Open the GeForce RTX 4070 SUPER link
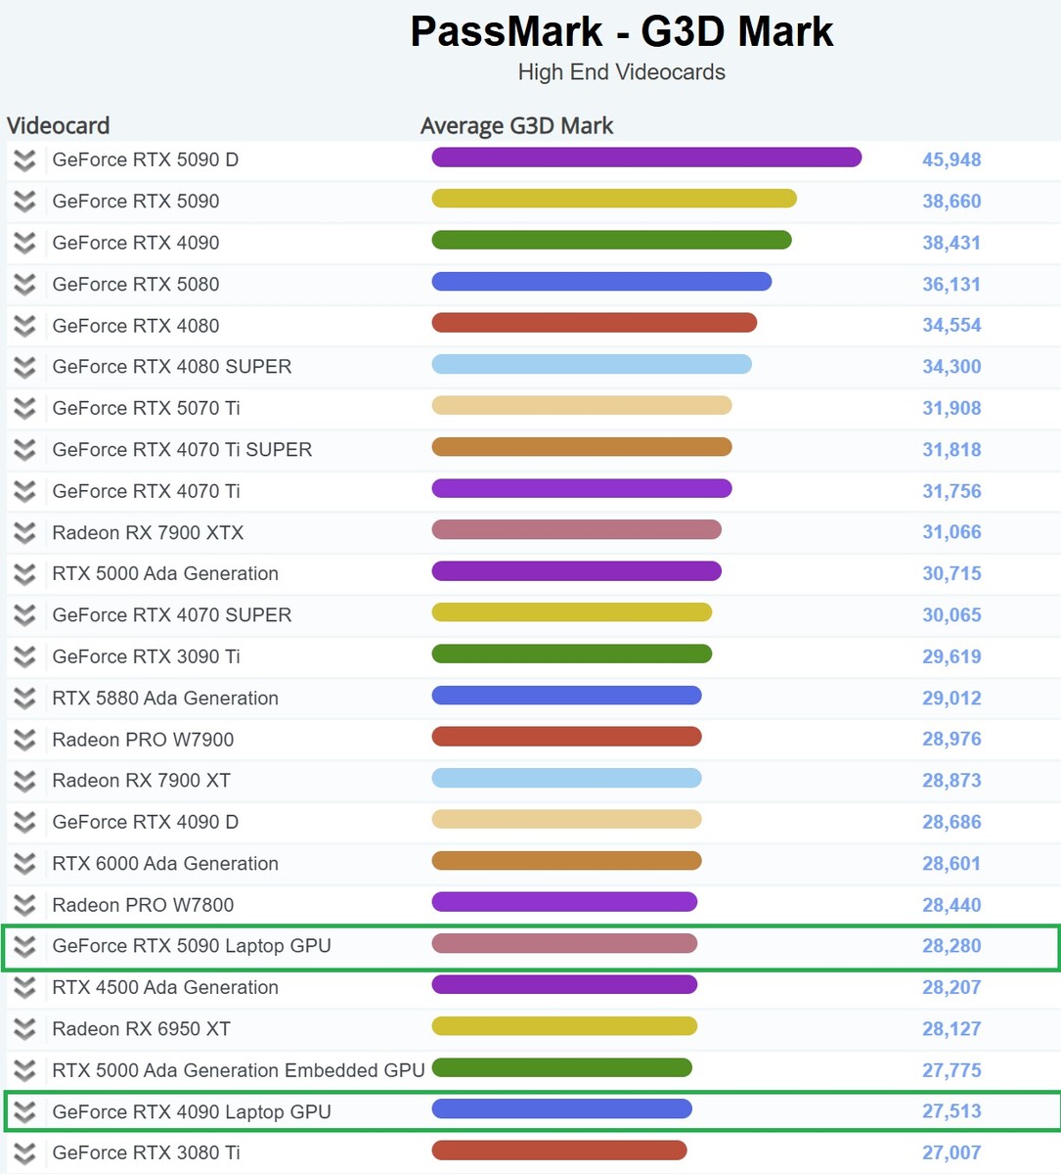This screenshot has height=1174, width=1061. point(172,615)
